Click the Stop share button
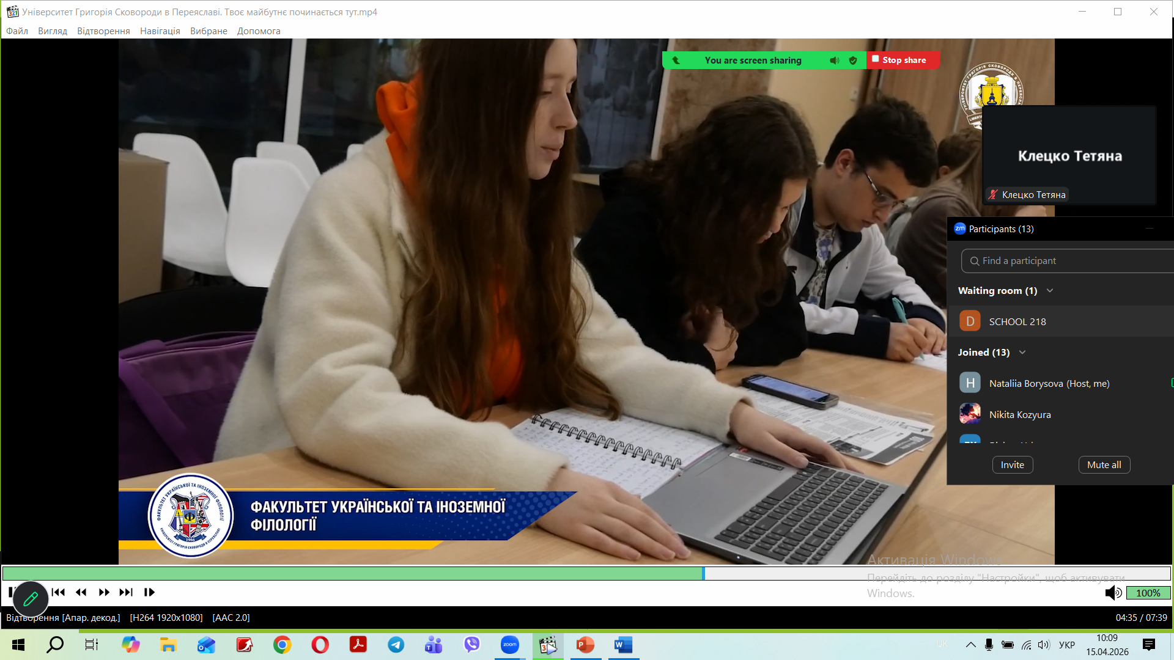The image size is (1174, 660). pos(903,60)
